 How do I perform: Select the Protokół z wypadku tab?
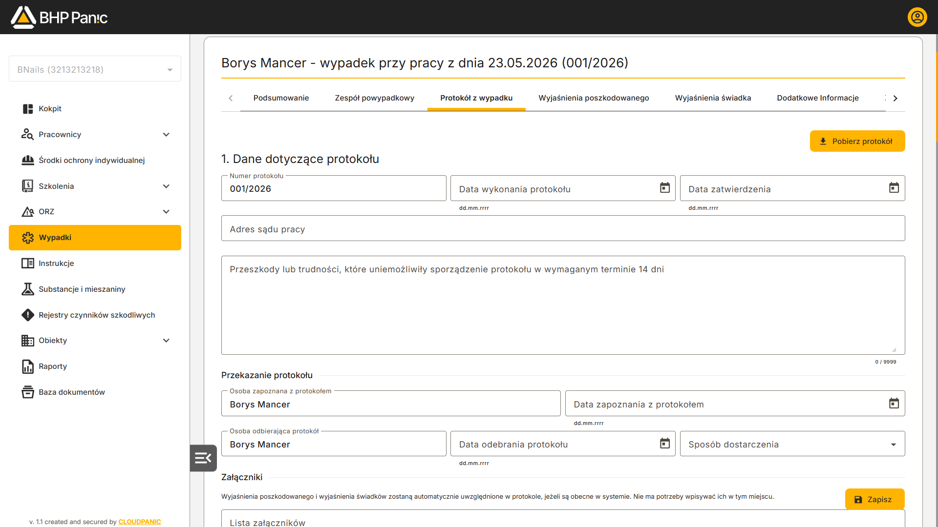pyautogui.click(x=476, y=98)
